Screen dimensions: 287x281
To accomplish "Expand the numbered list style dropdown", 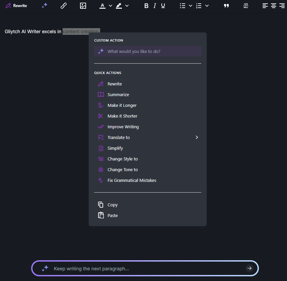I will pos(207,6).
